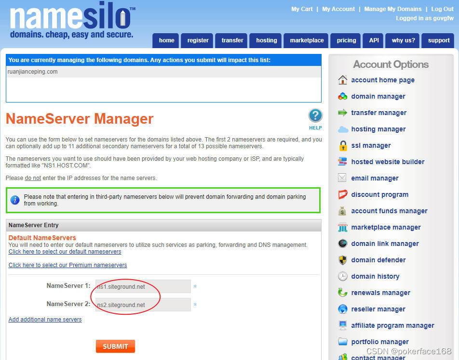Click the NameServer 1 input field

point(142,286)
